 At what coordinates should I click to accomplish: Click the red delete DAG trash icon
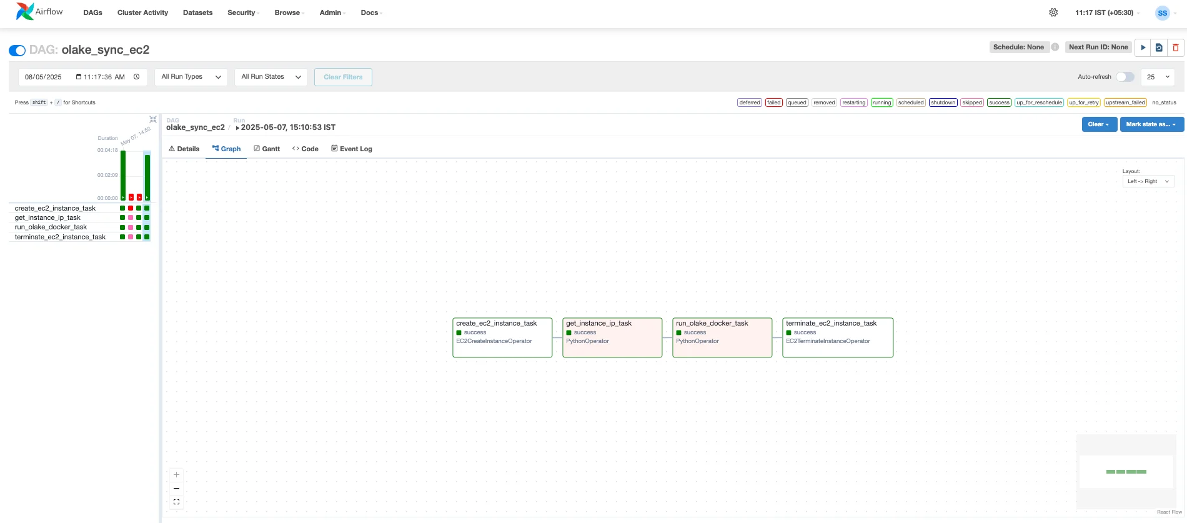[x=1175, y=47]
